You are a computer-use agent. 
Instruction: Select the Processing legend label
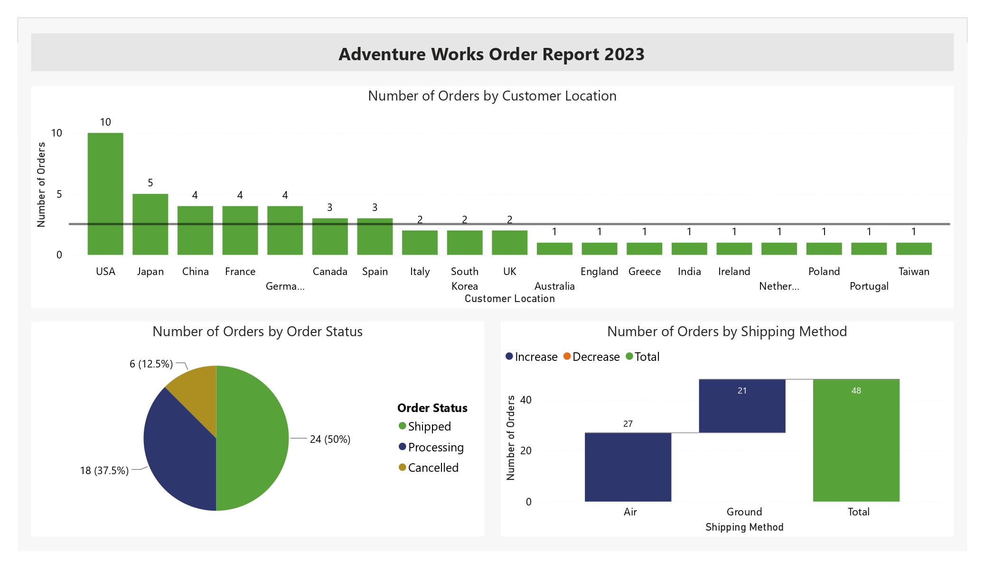(436, 447)
